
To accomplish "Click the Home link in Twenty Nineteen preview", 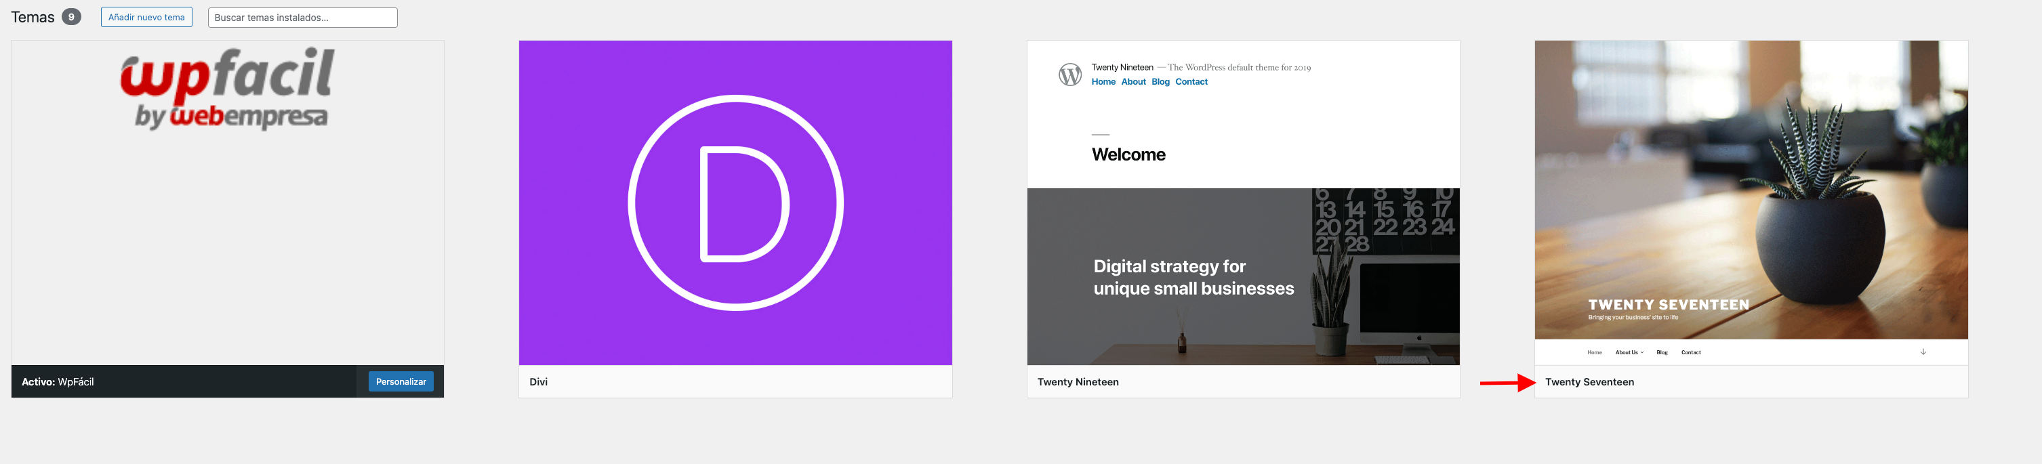I will pyautogui.click(x=1103, y=81).
